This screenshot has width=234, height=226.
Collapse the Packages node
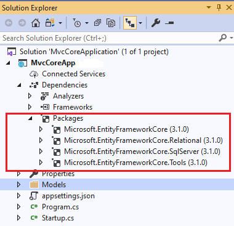click(30, 118)
